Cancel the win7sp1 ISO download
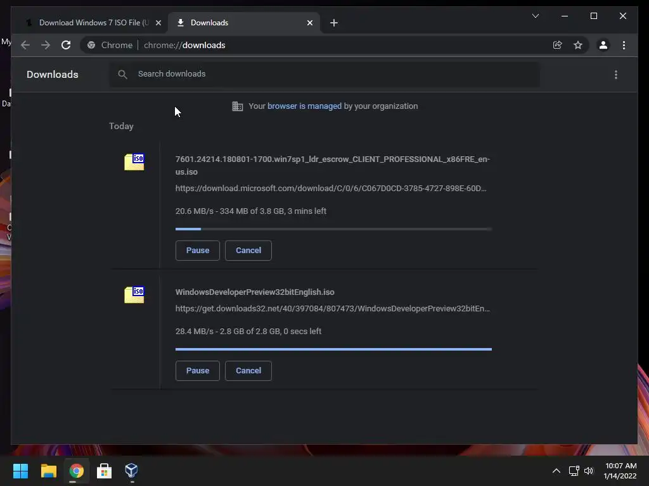The height and width of the screenshot is (486, 649). [x=248, y=251]
